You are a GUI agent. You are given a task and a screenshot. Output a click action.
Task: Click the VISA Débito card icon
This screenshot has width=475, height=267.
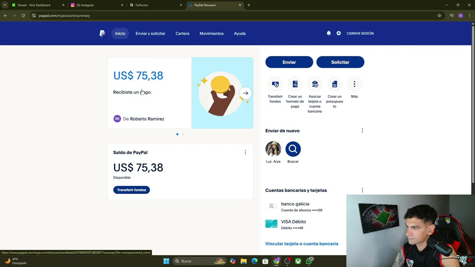(271, 224)
